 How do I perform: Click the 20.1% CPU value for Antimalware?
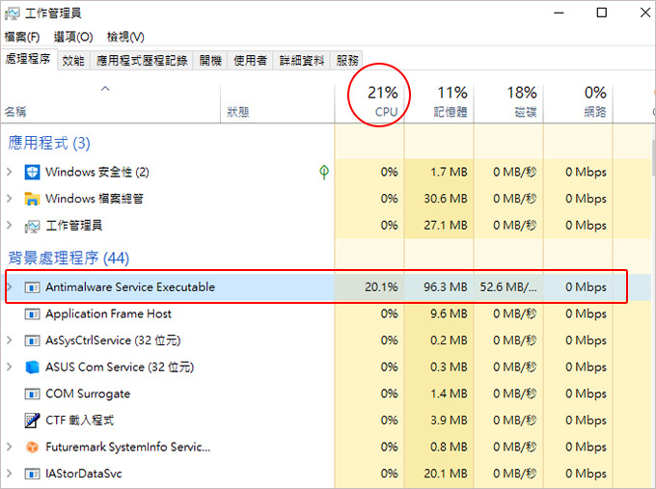[381, 287]
